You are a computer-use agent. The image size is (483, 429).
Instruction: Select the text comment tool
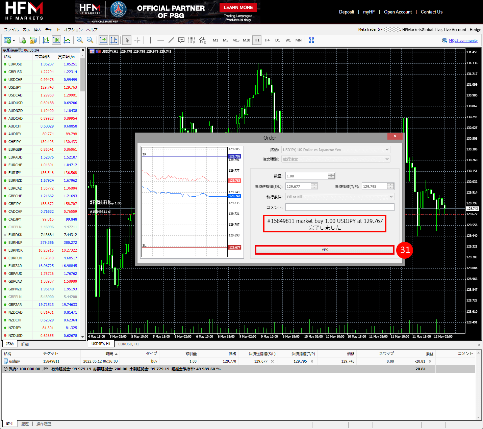(x=181, y=40)
